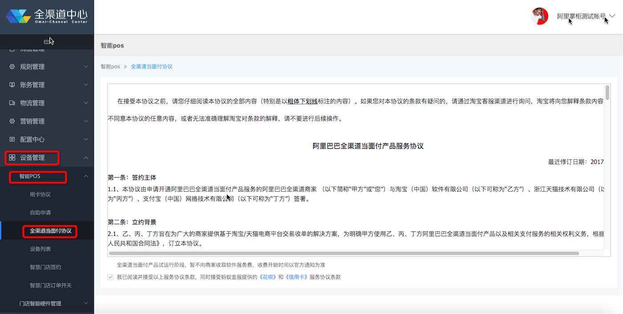This screenshot has width=623, height=314.
Task: Expand the 门店智能硬件管理 chevron
Action: (86, 304)
